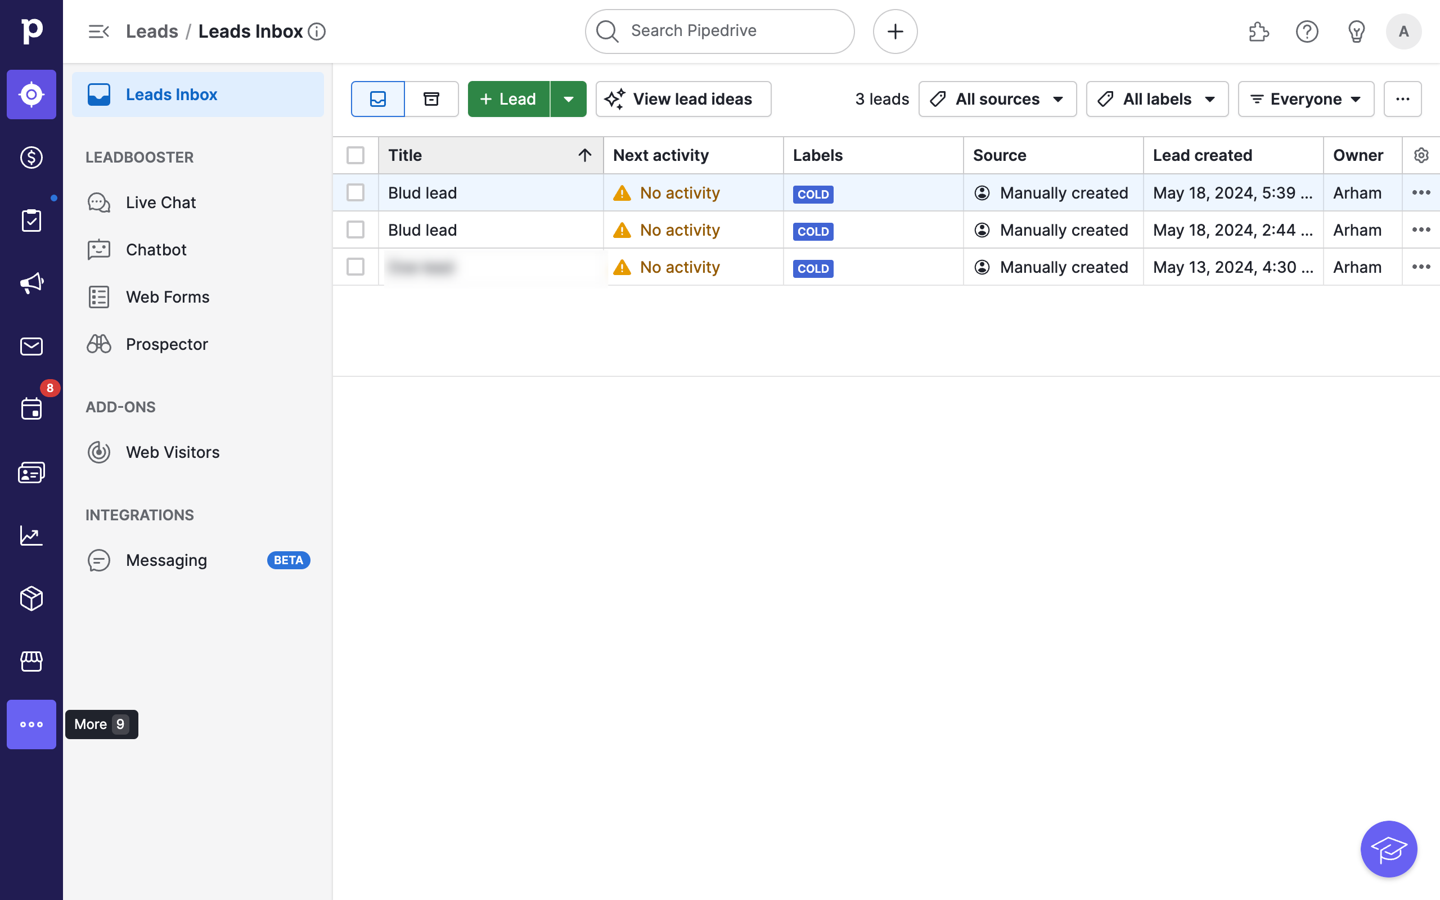
Task: Open Insights chart icon in sidebar
Action: click(x=31, y=535)
